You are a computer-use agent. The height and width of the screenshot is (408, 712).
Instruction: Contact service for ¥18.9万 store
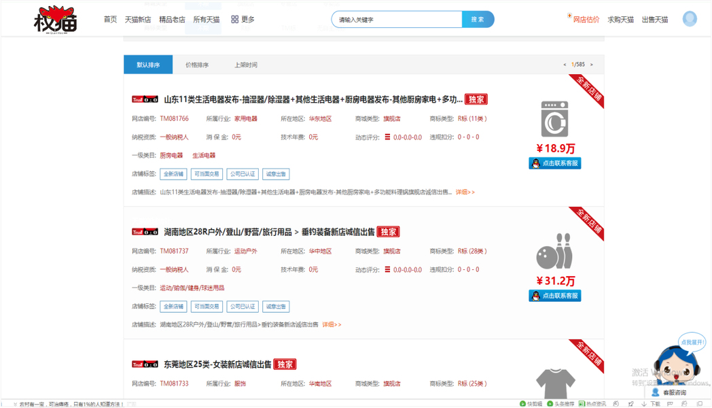point(555,163)
